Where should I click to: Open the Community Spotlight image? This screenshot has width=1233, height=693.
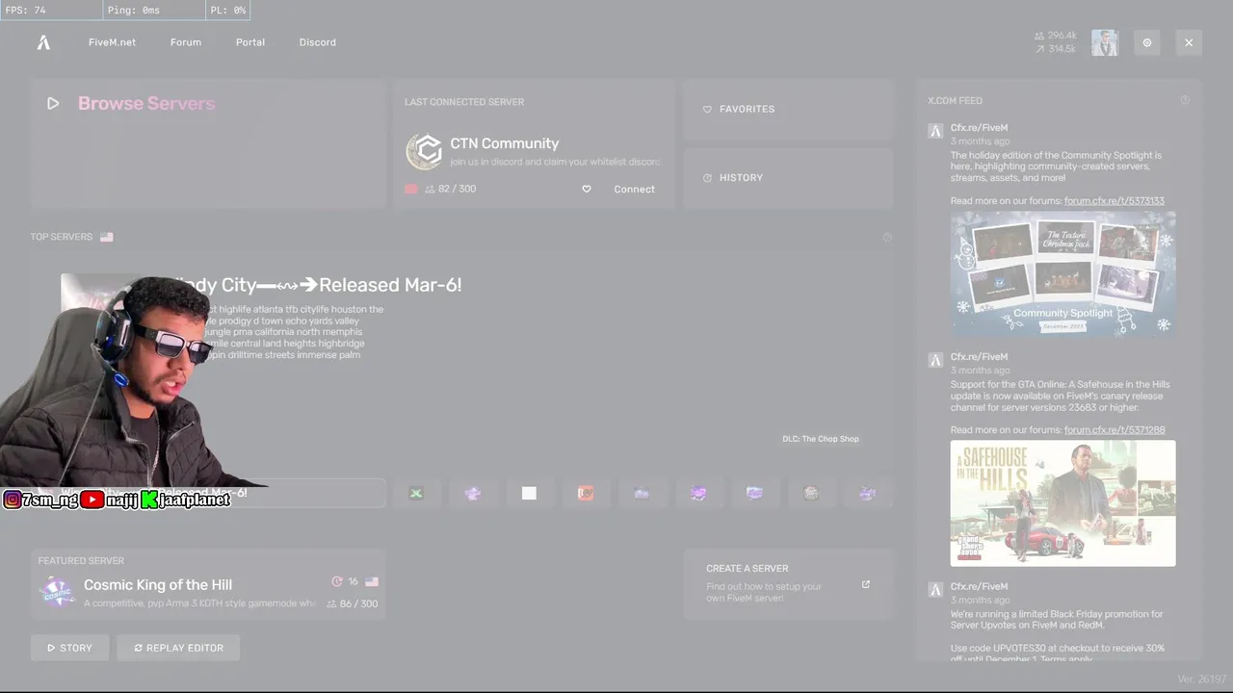point(1062,273)
